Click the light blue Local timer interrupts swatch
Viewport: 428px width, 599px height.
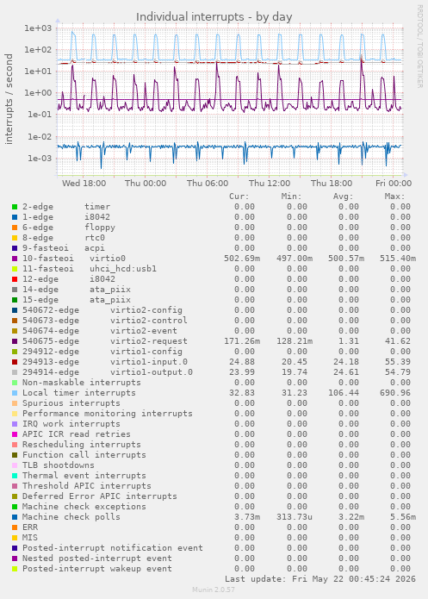pyautogui.click(x=15, y=393)
